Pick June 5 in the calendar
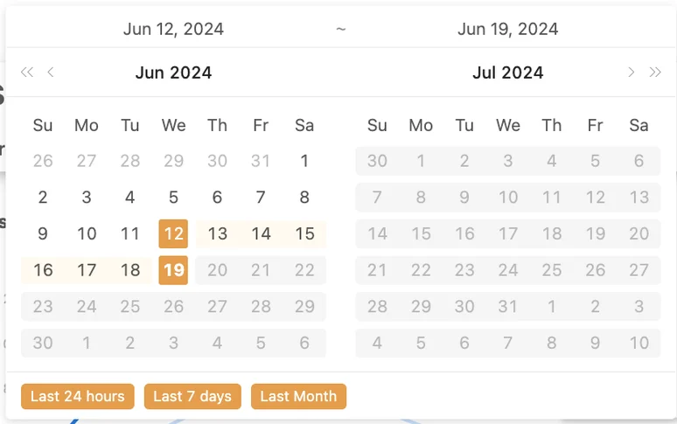 [x=173, y=198]
